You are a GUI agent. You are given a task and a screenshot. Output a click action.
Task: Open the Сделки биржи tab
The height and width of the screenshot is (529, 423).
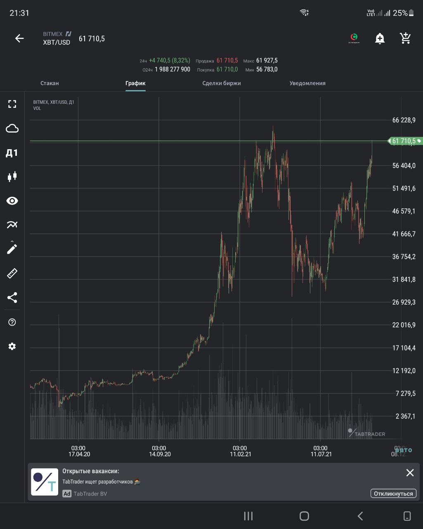(x=222, y=83)
